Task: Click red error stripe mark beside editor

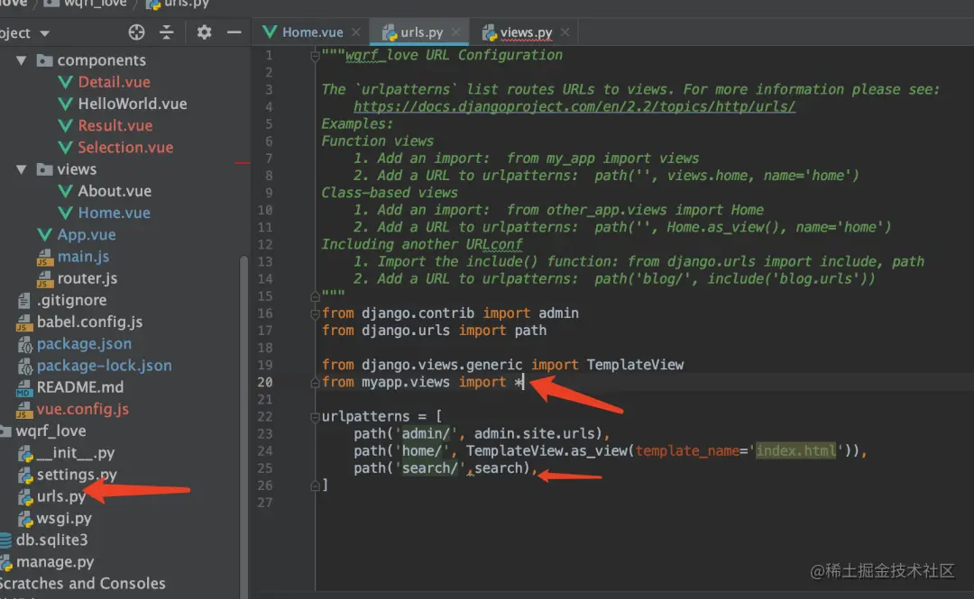Action: click(x=243, y=163)
